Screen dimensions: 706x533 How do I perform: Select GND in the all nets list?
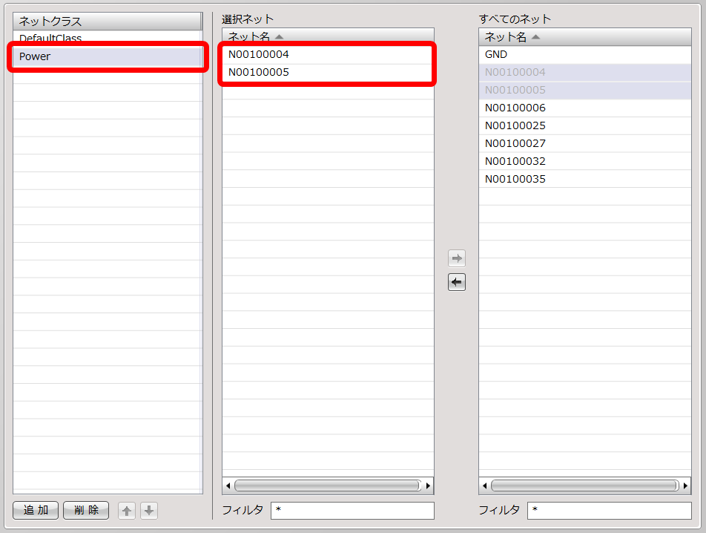click(584, 54)
